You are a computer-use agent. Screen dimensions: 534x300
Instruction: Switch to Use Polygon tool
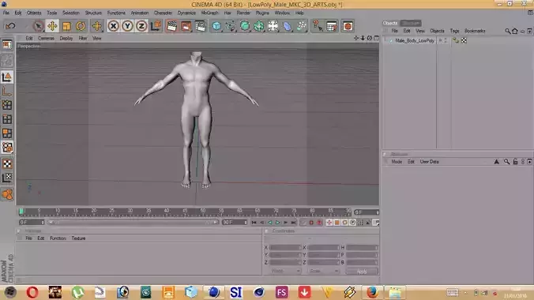coord(7,133)
